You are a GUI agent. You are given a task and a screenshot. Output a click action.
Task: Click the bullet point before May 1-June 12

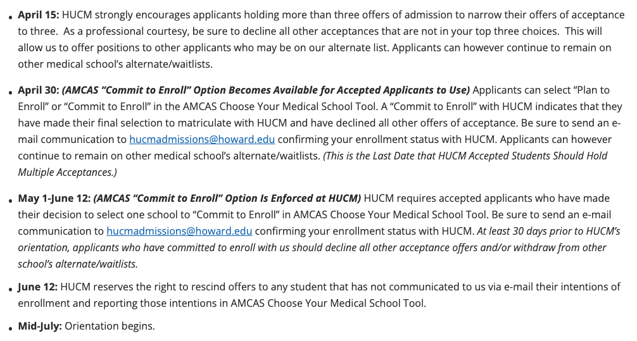coord(11,200)
